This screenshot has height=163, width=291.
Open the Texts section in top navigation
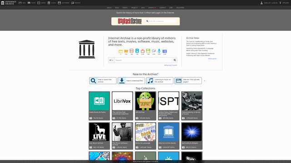31,3
